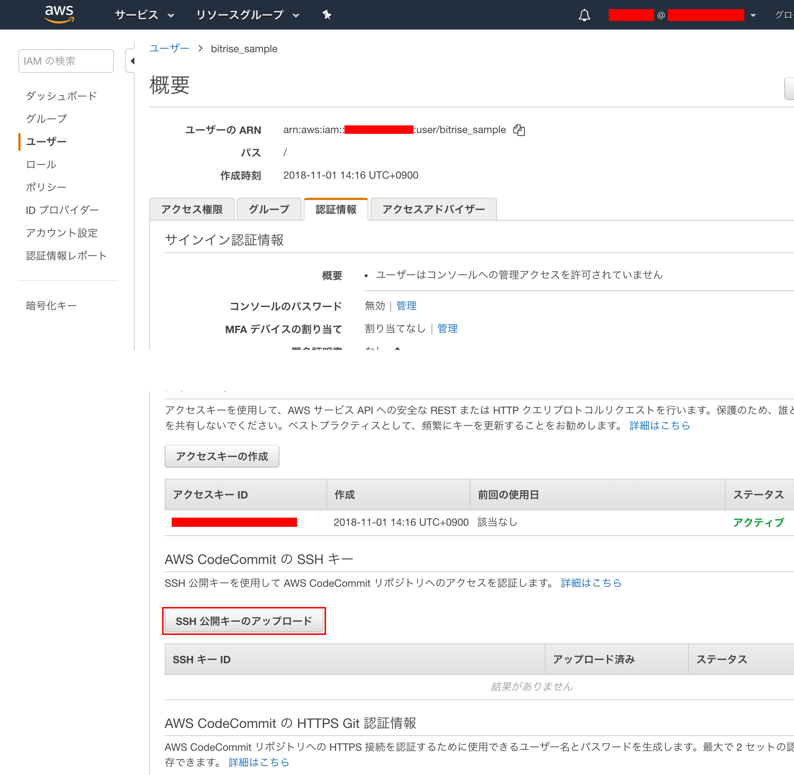The width and height of the screenshot is (794, 775).
Task: Click 詳細はこちら link for access keys
Action: [x=660, y=425]
